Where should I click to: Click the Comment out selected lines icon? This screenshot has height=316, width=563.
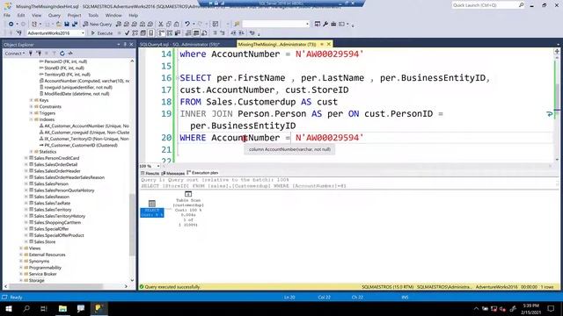tap(215, 33)
